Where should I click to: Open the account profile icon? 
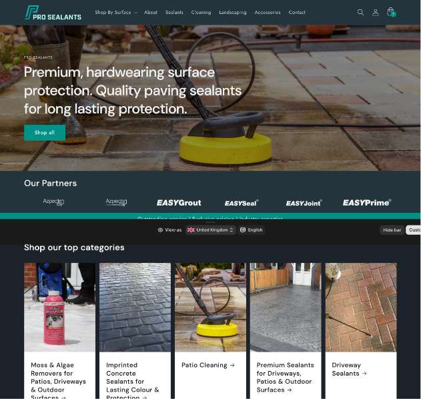coord(376,13)
